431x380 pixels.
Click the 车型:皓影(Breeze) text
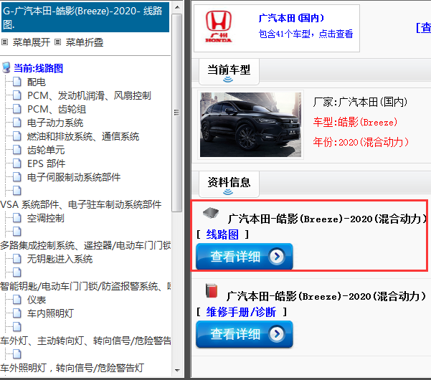[x=355, y=122]
